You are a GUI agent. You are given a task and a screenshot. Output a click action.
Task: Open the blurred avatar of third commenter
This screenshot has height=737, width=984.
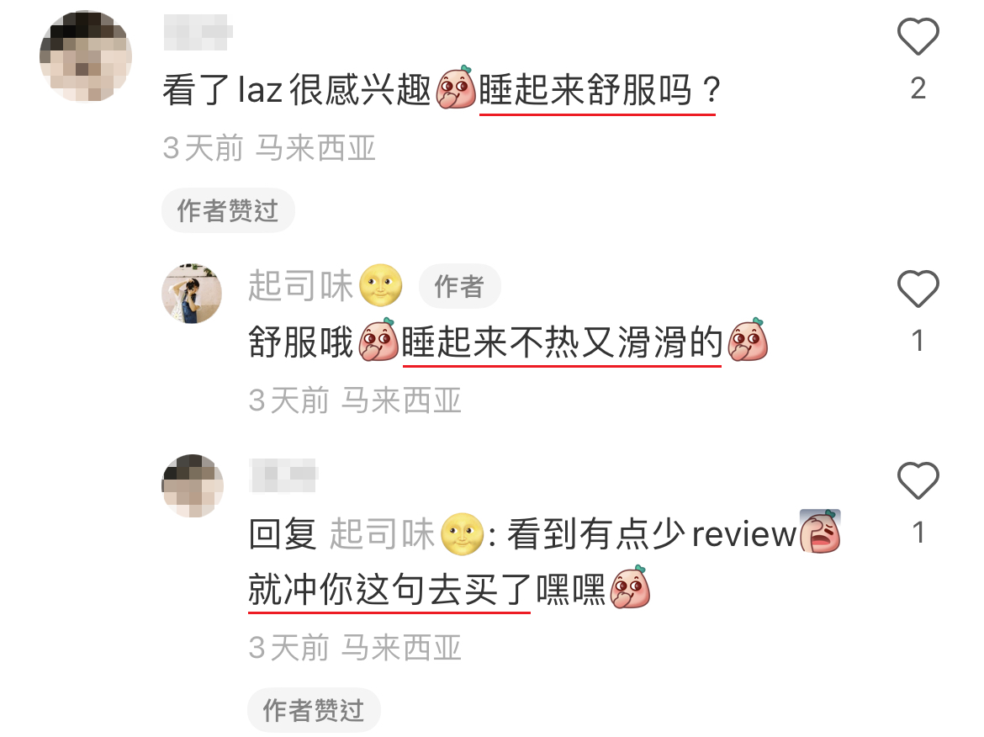click(x=193, y=485)
